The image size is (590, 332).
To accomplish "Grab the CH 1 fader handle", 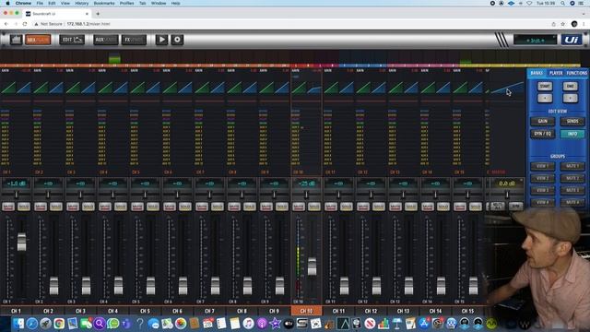I will click(x=22, y=242).
